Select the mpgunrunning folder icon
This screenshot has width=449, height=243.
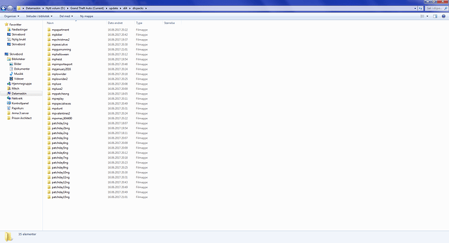click(49, 50)
